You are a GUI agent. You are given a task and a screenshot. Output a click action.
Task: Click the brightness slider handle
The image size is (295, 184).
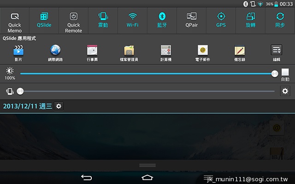275,74
